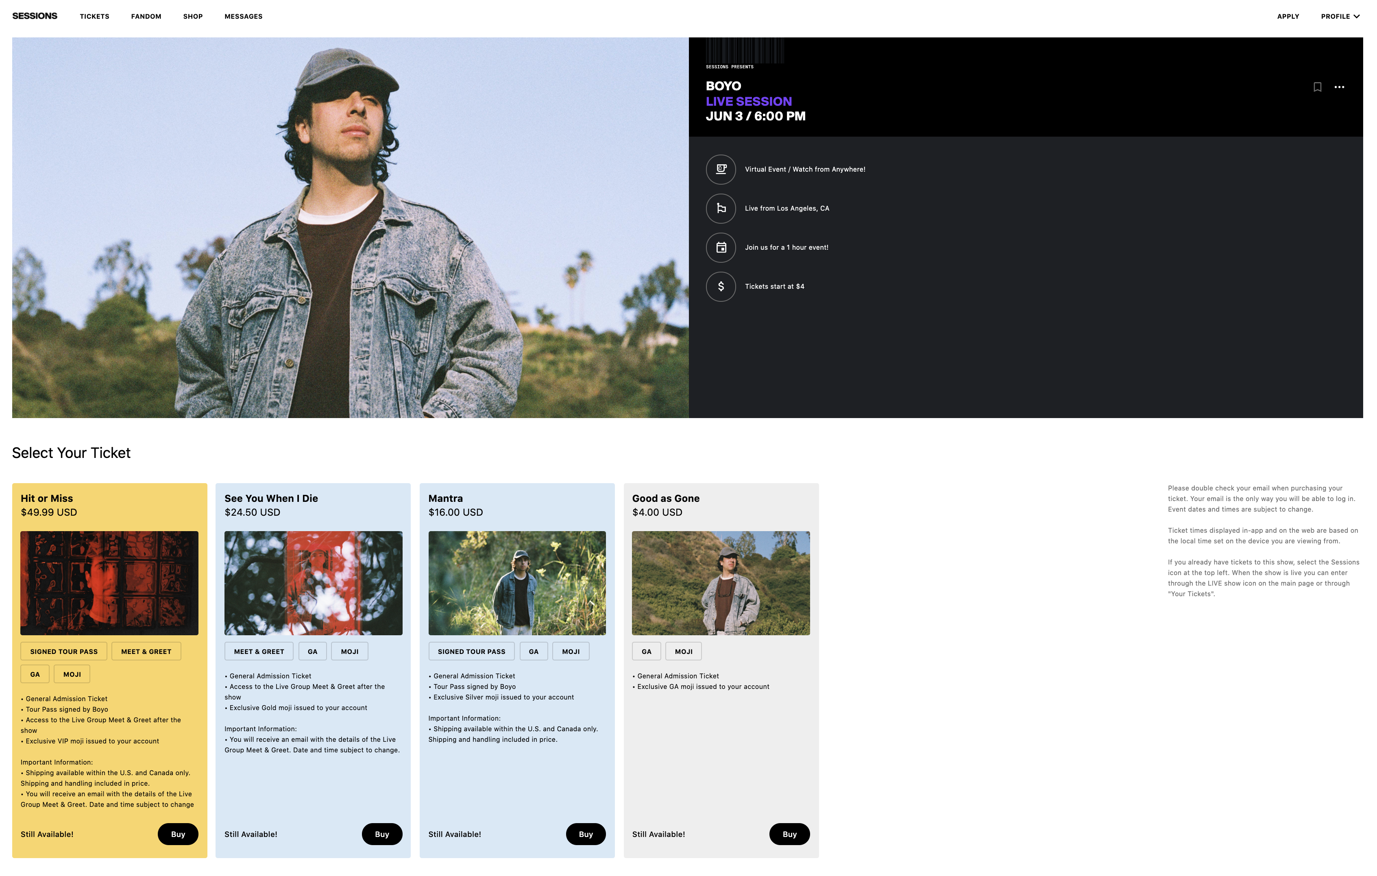Screen dimensions: 1377x876
Task: Click the virtual event screen icon
Action: [721, 169]
